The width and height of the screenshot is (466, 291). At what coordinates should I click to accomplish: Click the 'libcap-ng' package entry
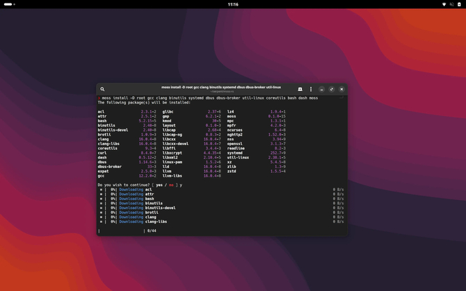point(172,135)
